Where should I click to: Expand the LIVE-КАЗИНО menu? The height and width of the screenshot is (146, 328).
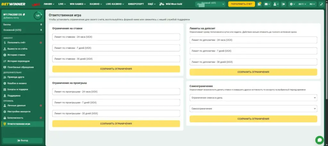[115, 4]
